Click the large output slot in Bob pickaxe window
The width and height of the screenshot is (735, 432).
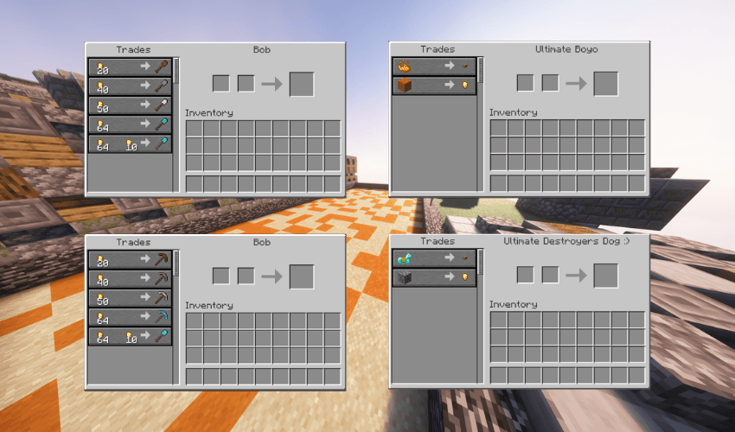click(x=302, y=276)
